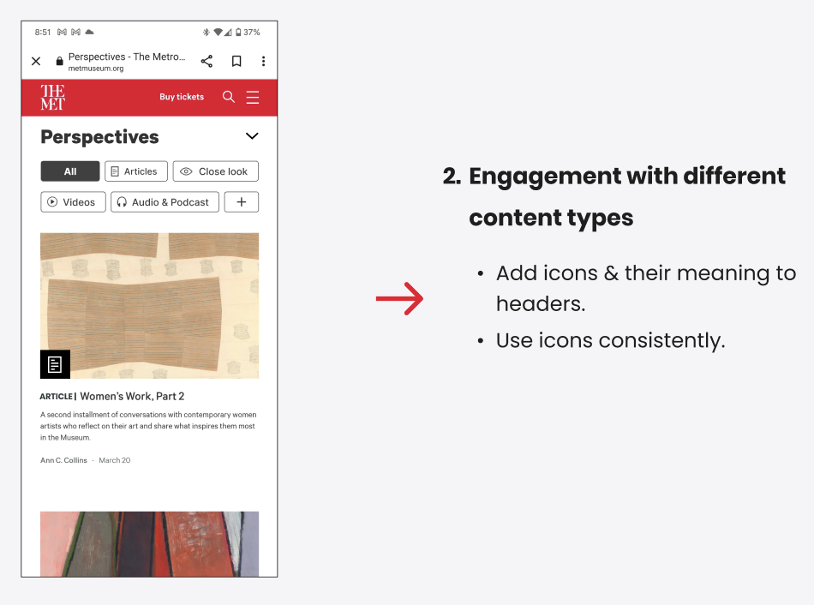The image size is (814, 605).
Task: Tap the battery 37% indicator
Action: pyautogui.click(x=248, y=33)
